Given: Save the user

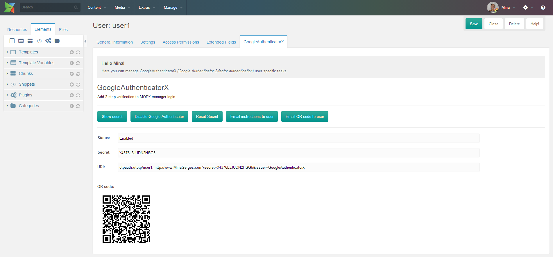Looking at the screenshot, I should [474, 24].
